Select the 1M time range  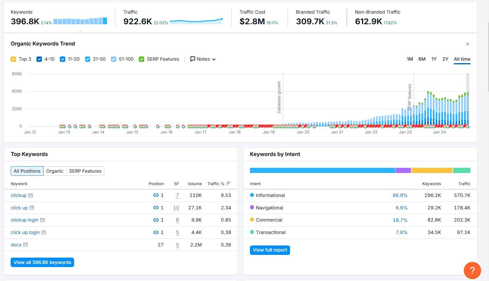[x=410, y=59]
